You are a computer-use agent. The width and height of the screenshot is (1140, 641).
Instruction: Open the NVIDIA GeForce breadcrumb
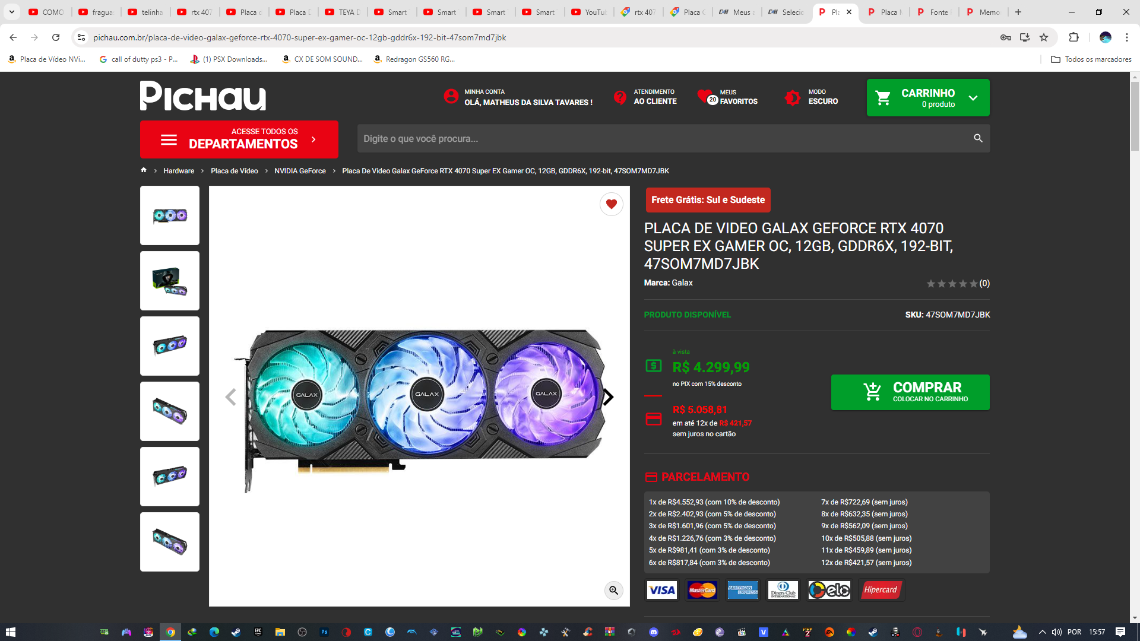(300, 171)
